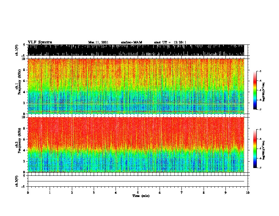Click the ch.2 Frequency (kHz) axis label
Viewport: 279px width, 216px height.
(x=18, y=140)
